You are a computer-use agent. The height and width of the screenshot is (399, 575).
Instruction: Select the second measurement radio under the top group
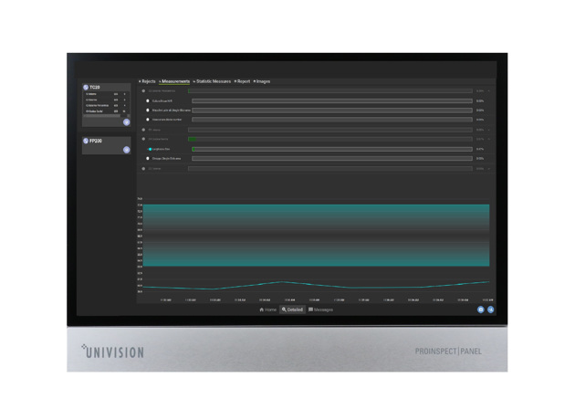tap(148, 110)
